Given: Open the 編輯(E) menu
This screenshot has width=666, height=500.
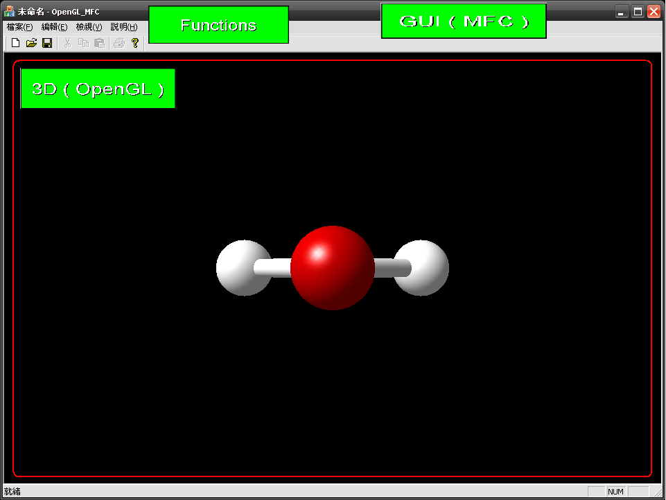Looking at the screenshot, I should tap(54, 27).
